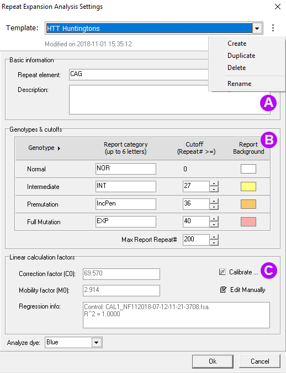Click the Ok button
The height and width of the screenshot is (373, 286).
pos(213,361)
